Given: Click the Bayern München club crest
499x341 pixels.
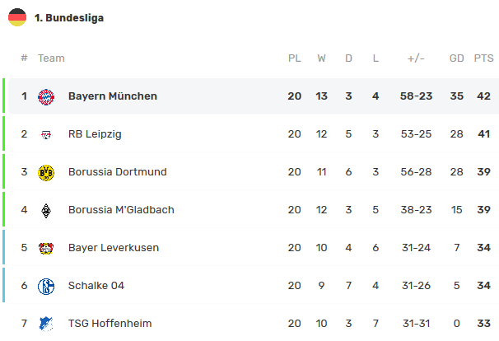Looking at the screenshot, I should (x=46, y=96).
